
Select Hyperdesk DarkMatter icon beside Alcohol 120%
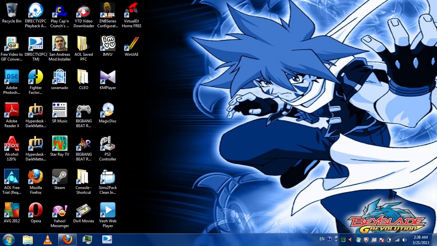[x=36, y=149]
